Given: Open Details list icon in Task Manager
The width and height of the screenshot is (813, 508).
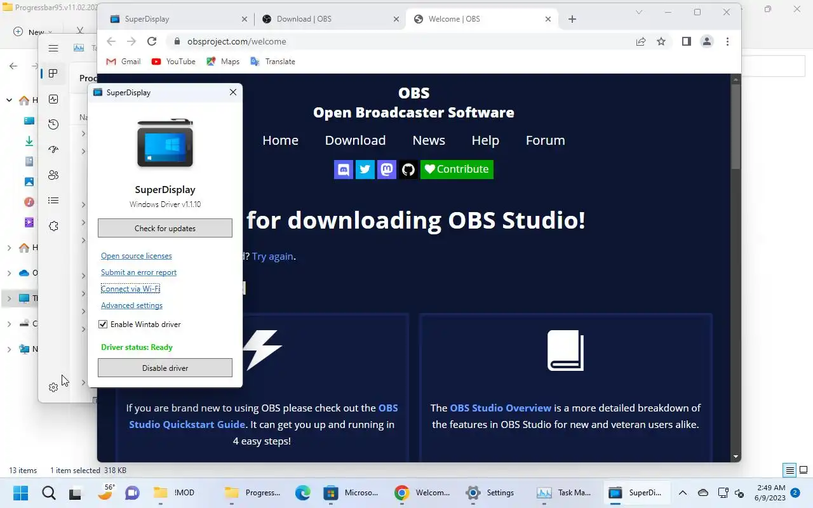Looking at the screenshot, I should pyautogui.click(x=53, y=201).
